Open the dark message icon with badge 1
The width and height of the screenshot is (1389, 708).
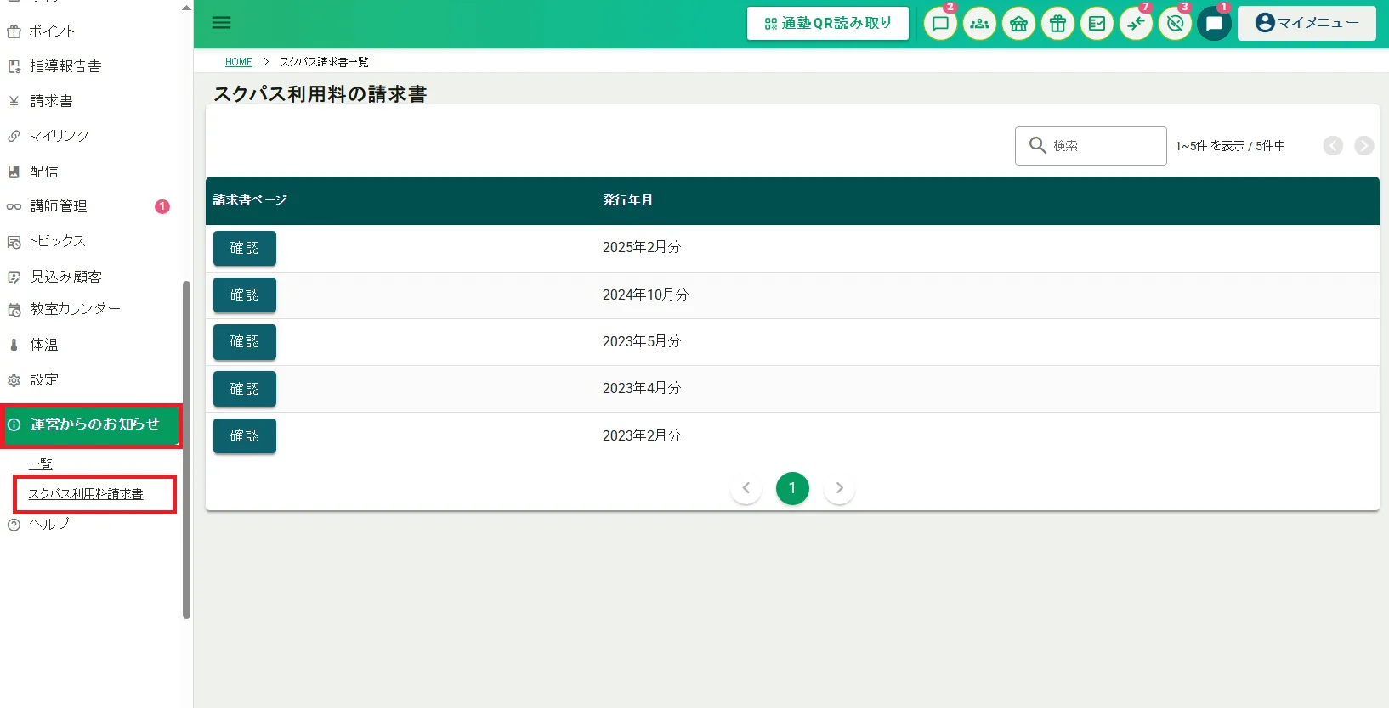click(1214, 24)
